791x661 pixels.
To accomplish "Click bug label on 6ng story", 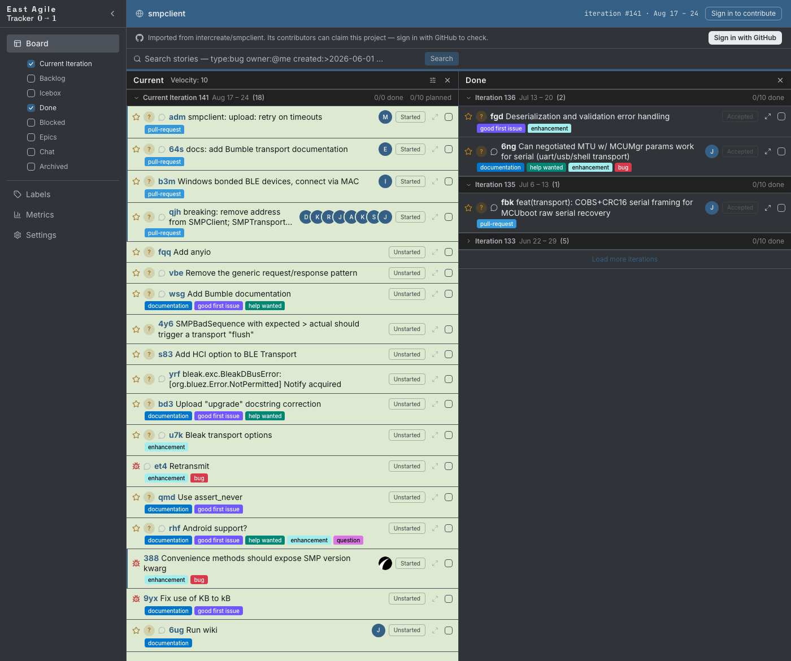I will click(623, 167).
